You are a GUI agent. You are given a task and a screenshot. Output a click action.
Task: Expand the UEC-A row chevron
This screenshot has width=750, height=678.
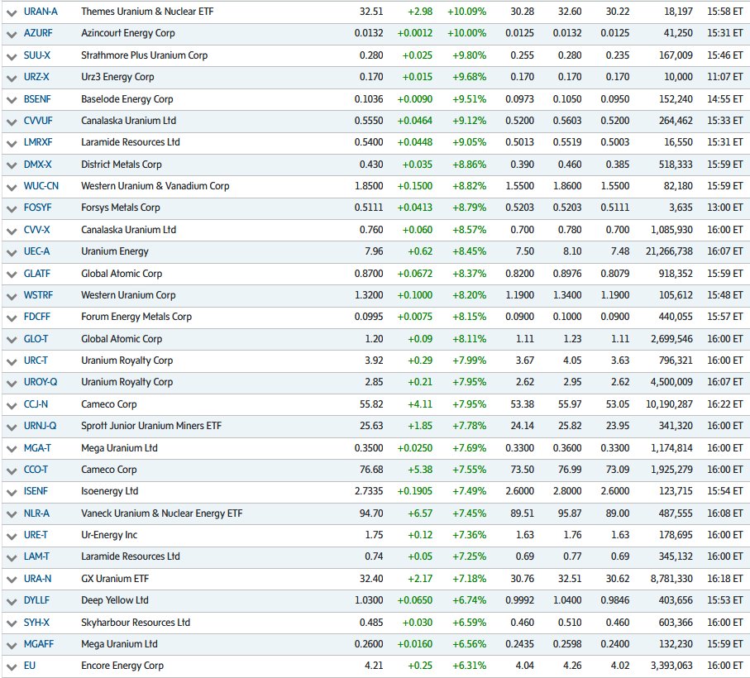click(x=12, y=252)
